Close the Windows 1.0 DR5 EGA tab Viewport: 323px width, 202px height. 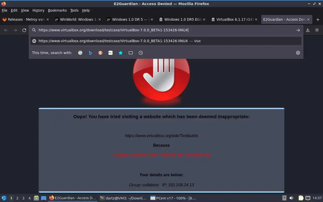tap(204, 19)
